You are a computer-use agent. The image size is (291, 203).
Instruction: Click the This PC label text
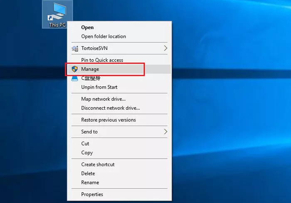click(57, 25)
